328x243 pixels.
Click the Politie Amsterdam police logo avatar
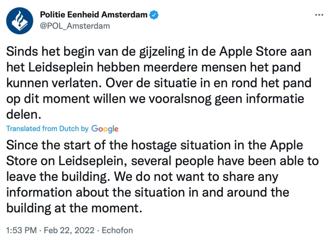(20, 20)
